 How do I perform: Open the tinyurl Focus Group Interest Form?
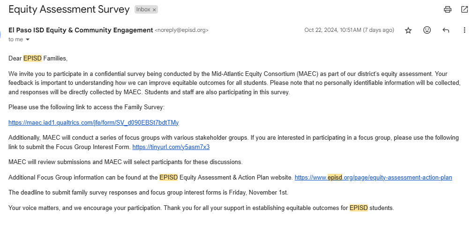click(x=171, y=147)
